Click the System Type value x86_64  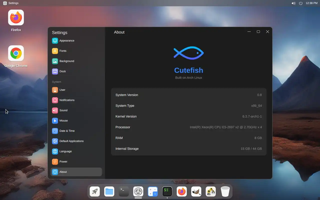click(x=256, y=106)
